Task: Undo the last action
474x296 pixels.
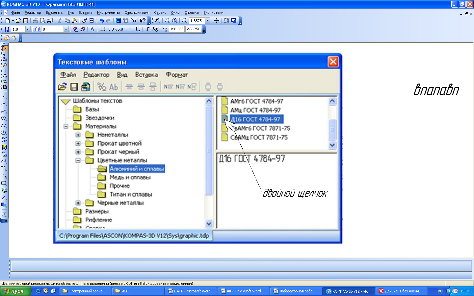Action: click(x=101, y=20)
